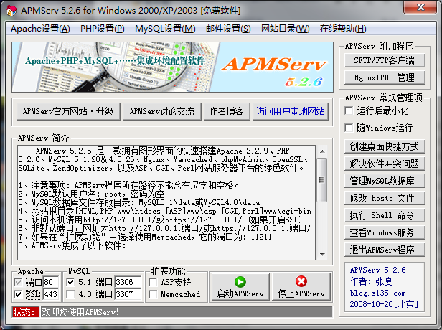Click the 退出APMServ程序 button
The image size is (442, 330).
click(385, 250)
